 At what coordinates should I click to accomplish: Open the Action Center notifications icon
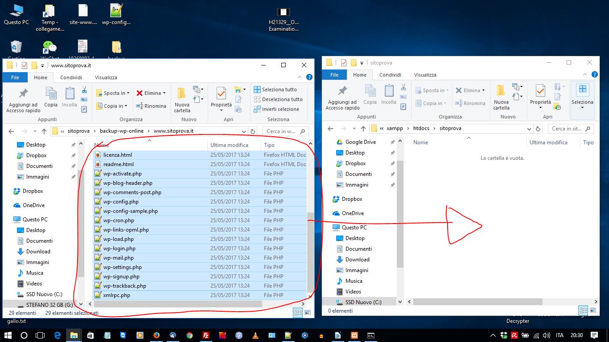click(594, 335)
